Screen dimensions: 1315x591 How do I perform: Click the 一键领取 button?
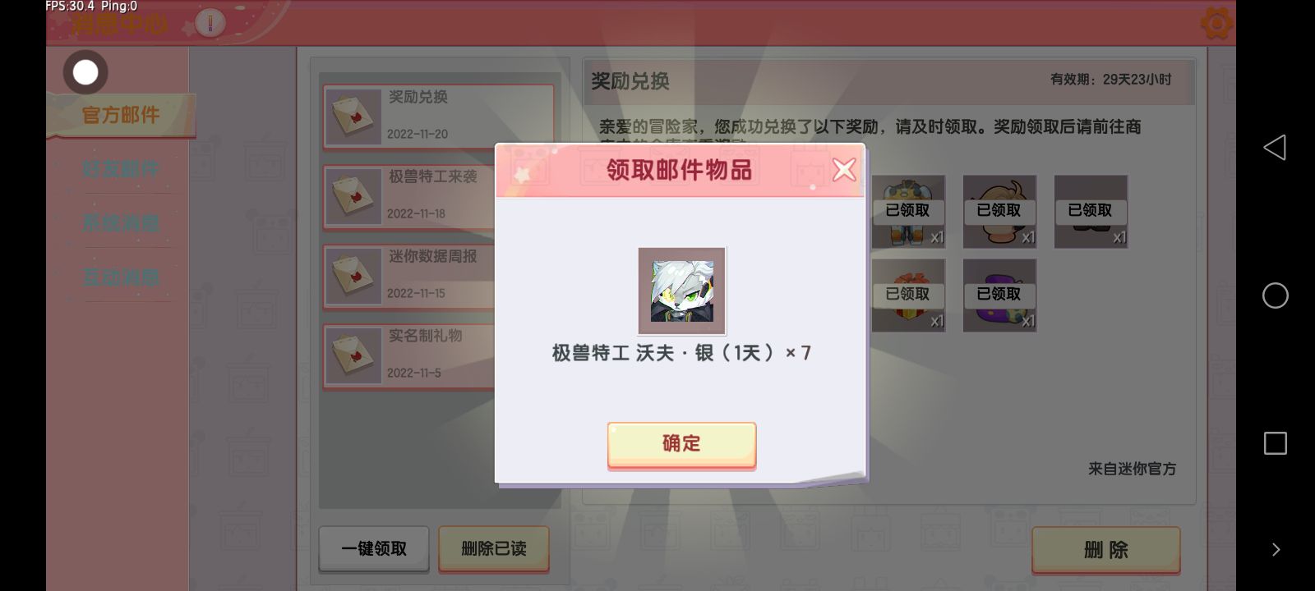(x=374, y=548)
